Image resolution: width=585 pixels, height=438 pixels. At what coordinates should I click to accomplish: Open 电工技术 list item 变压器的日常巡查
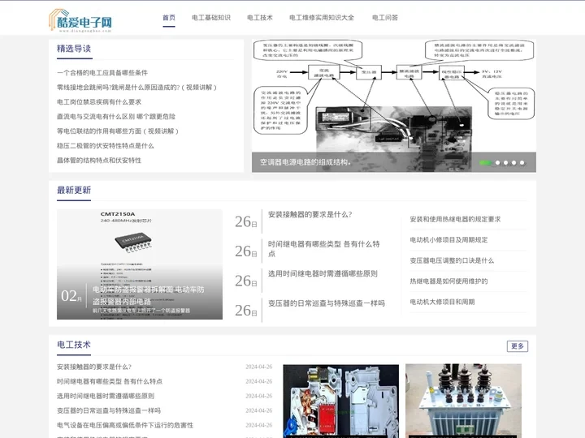tap(109, 410)
